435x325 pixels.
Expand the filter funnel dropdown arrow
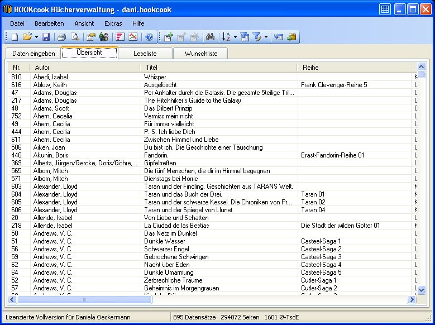tap(266, 37)
